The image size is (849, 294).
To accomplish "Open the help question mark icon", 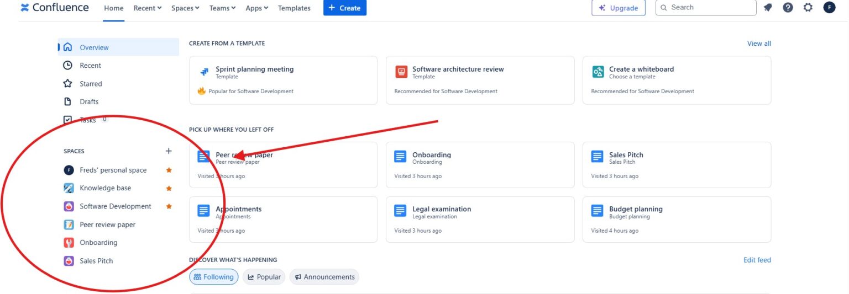I will pyautogui.click(x=788, y=8).
